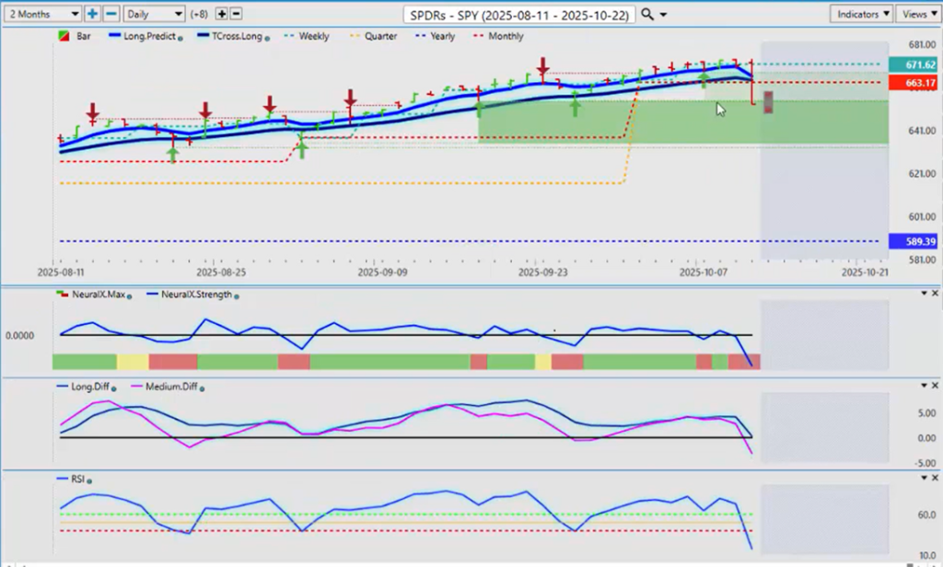Open the Views menu
The height and width of the screenshot is (567, 943).
coord(918,14)
